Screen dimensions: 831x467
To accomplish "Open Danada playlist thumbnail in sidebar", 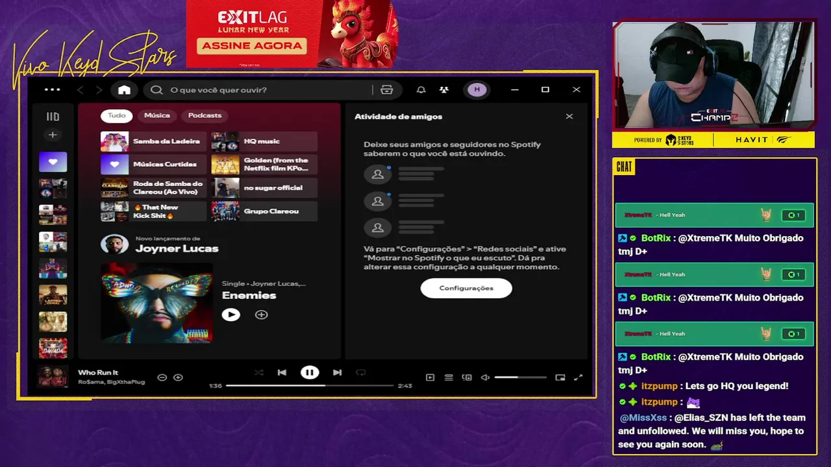I will click(53, 348).
